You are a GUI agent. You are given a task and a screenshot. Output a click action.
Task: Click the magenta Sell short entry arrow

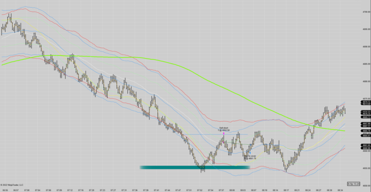223,133
